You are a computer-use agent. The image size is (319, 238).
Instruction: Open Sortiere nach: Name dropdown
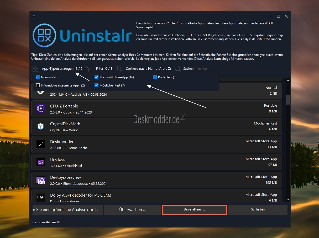[148, 69]
